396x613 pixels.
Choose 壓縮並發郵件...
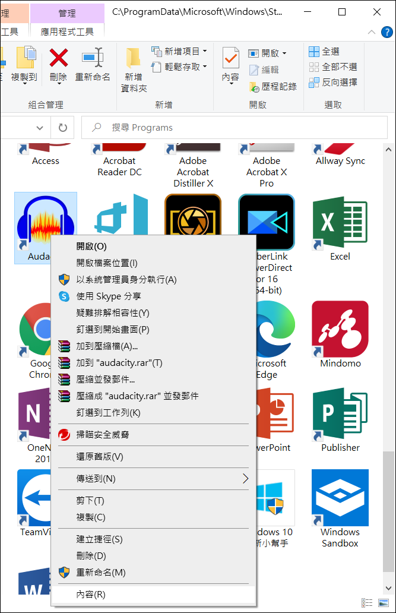coord(153,379)
